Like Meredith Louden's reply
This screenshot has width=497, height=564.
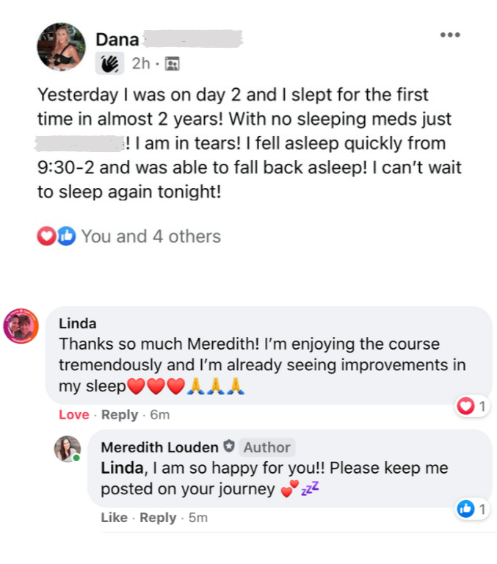click(114, 518)
